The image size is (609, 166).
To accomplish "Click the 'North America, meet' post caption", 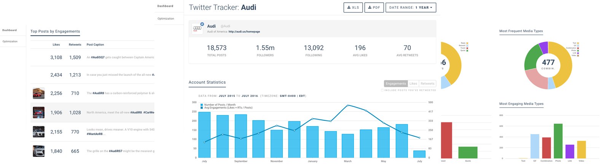I will pyautogui.click(x=120, y=113).
